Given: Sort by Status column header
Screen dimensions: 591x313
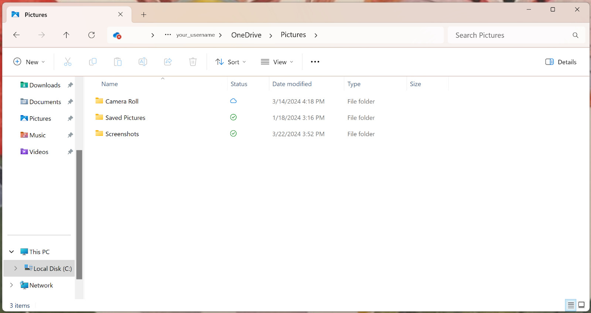Looking at the screenshot, I should 239,84.
